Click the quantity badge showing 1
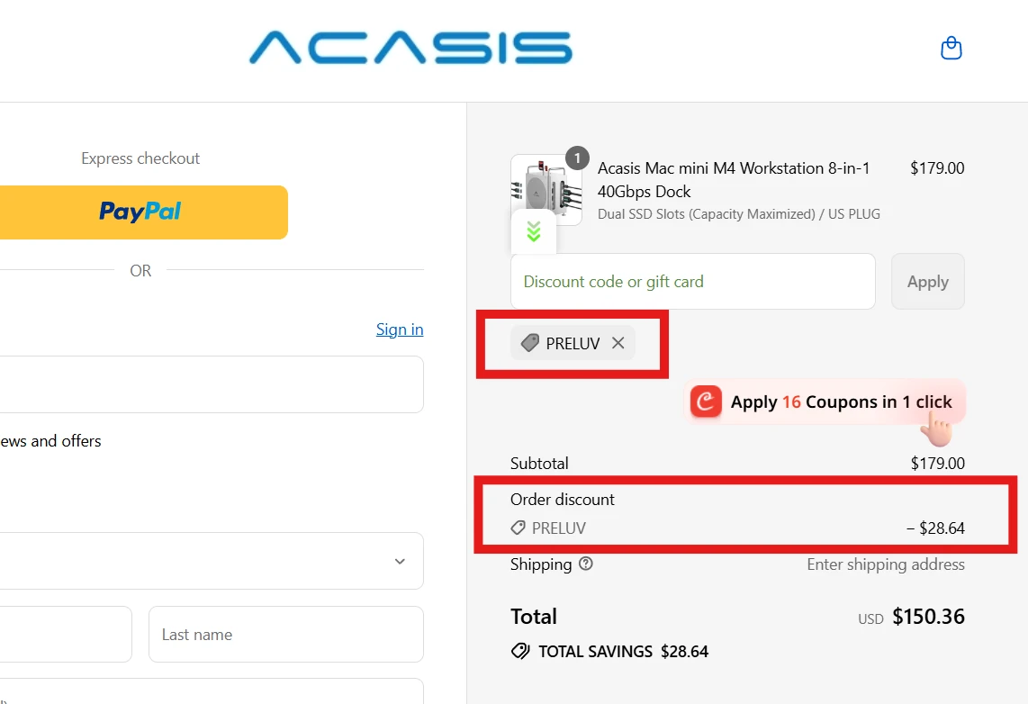 [577, 158]
